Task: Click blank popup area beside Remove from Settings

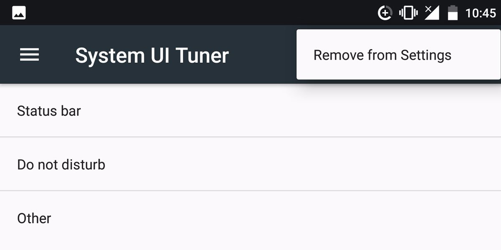Action: tap(476, 55)
